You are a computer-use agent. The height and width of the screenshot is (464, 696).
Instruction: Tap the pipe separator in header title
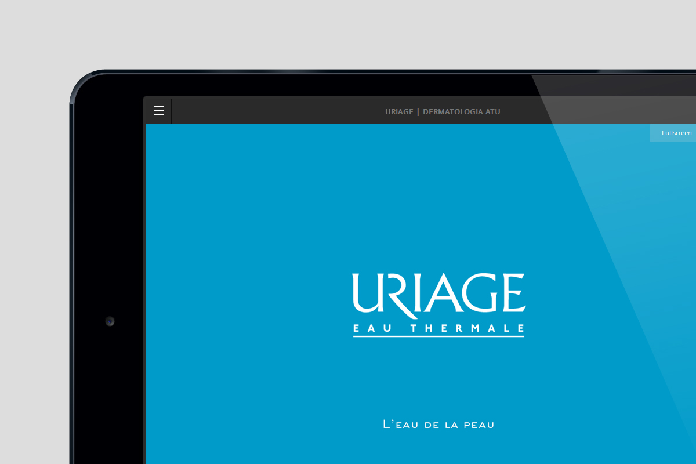click(x=418, y=111)
